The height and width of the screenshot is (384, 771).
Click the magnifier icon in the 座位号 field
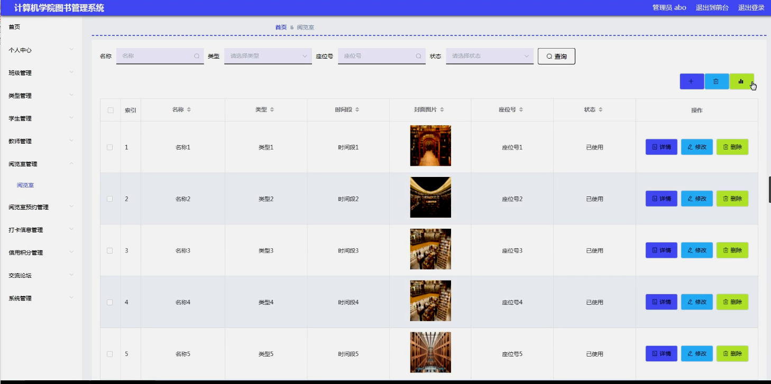coord(419,55)
